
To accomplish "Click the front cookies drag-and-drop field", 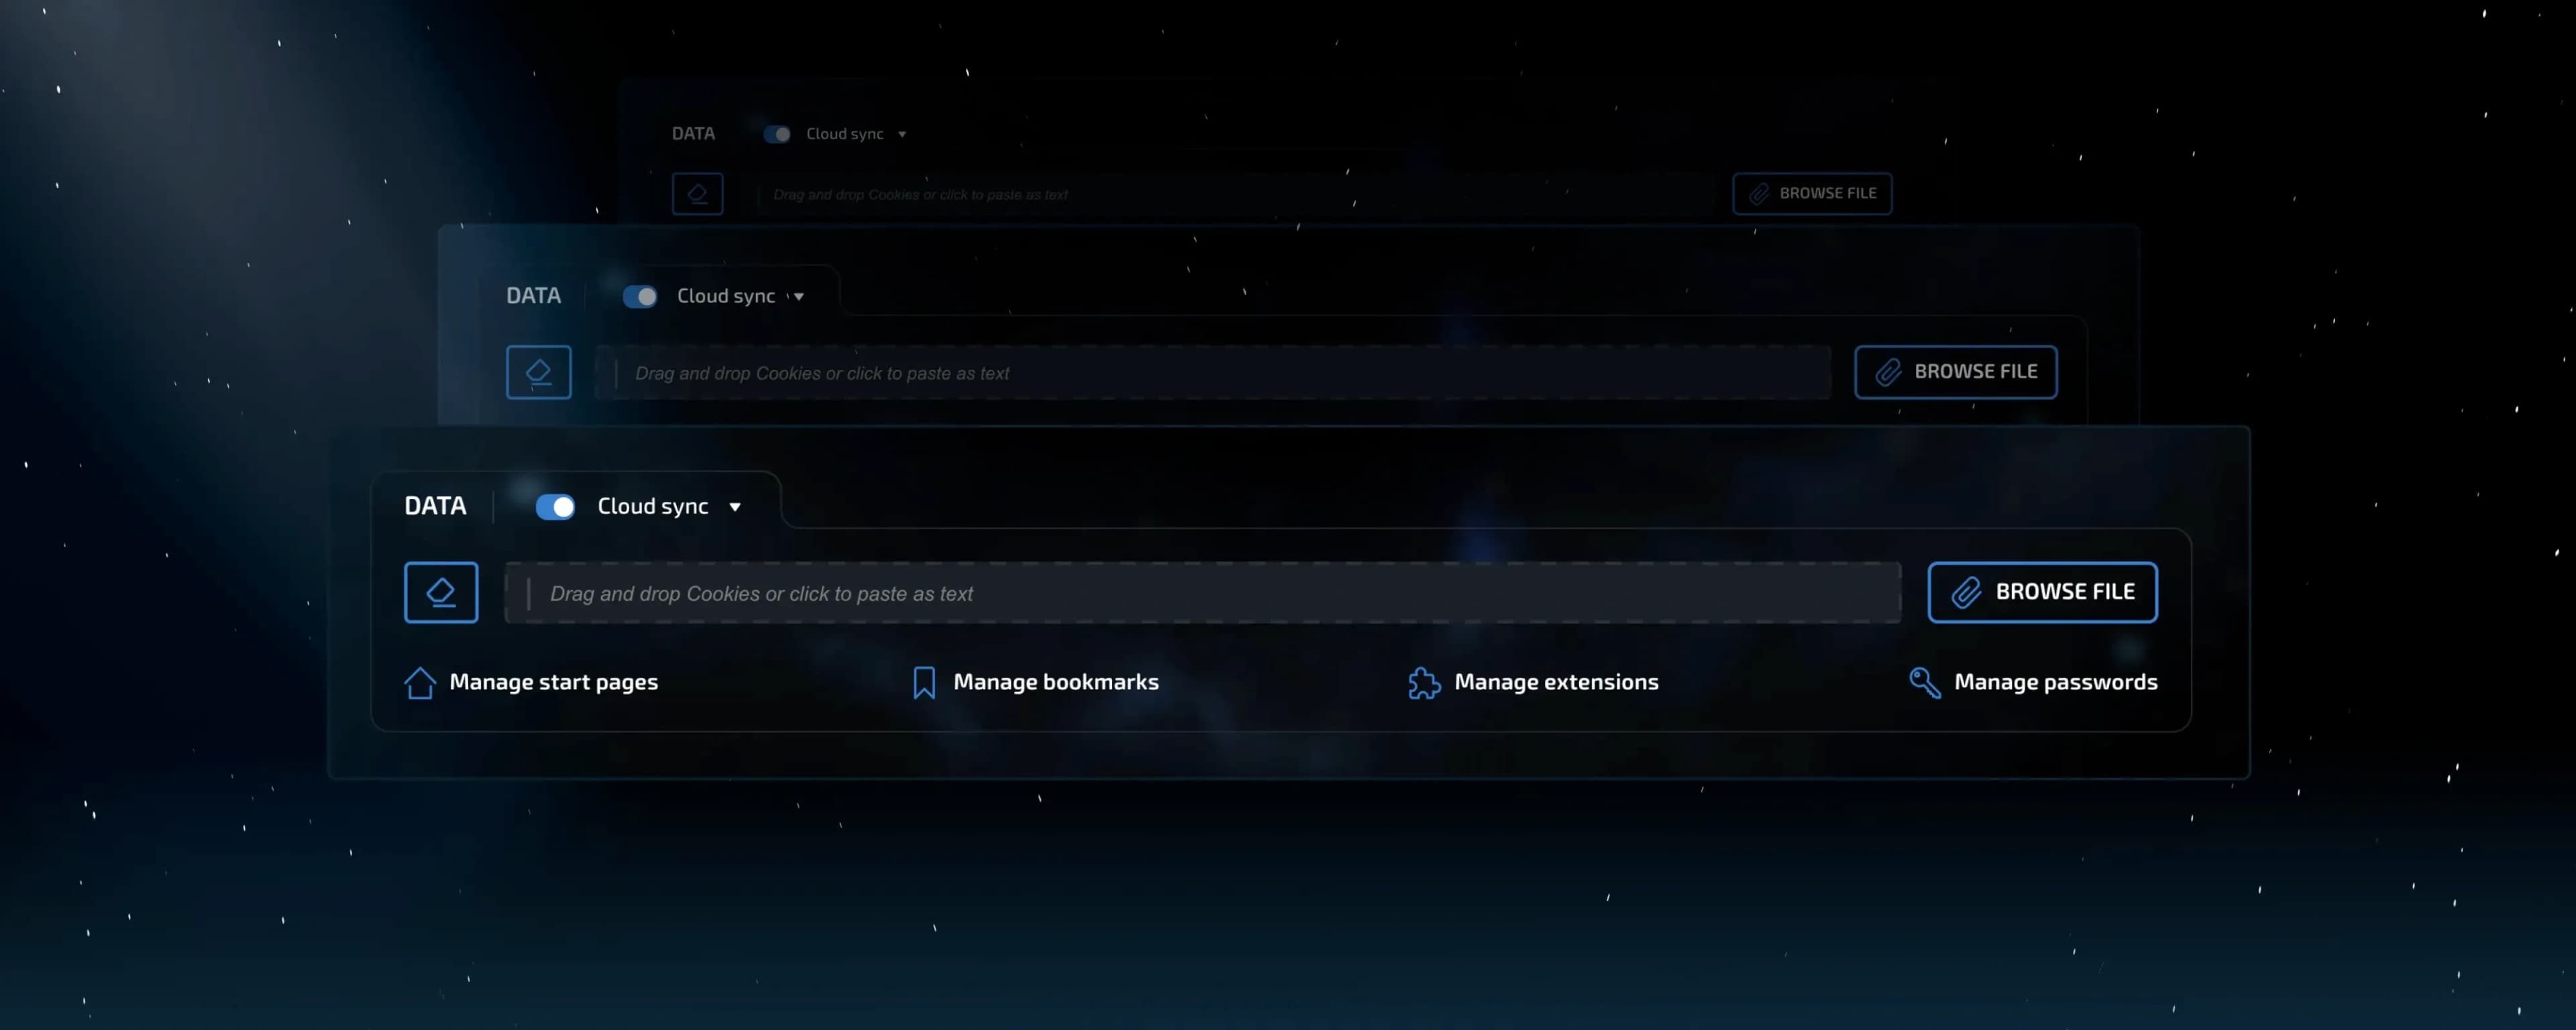I will click(x=1202, y=593).
